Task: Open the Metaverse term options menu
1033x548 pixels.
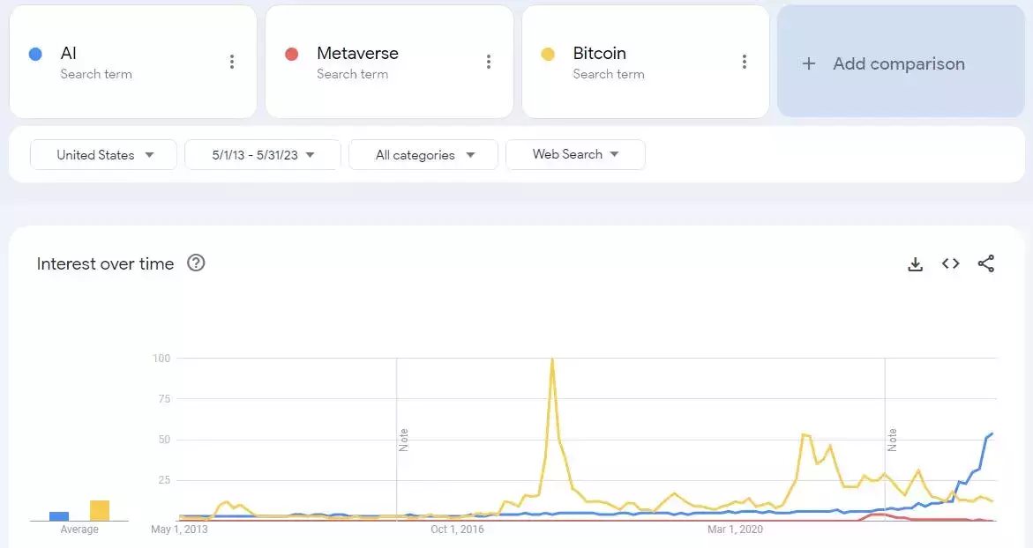Action: click(x=488, y=62)
